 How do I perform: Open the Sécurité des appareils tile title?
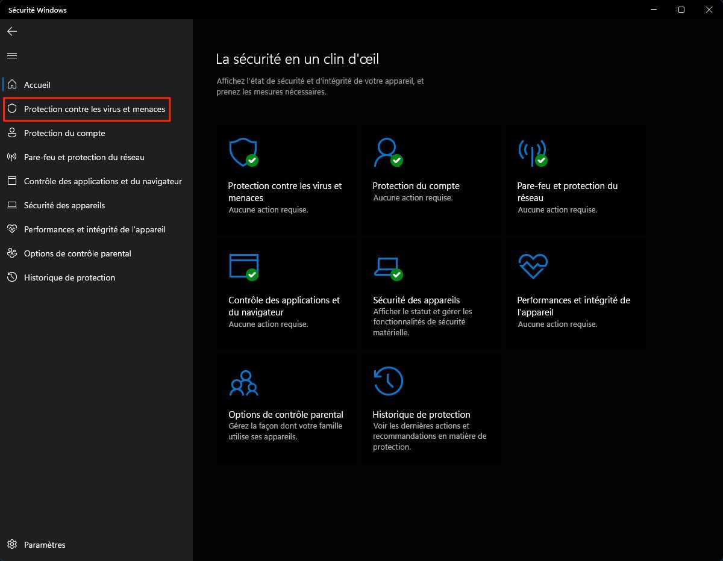(416, 300)
